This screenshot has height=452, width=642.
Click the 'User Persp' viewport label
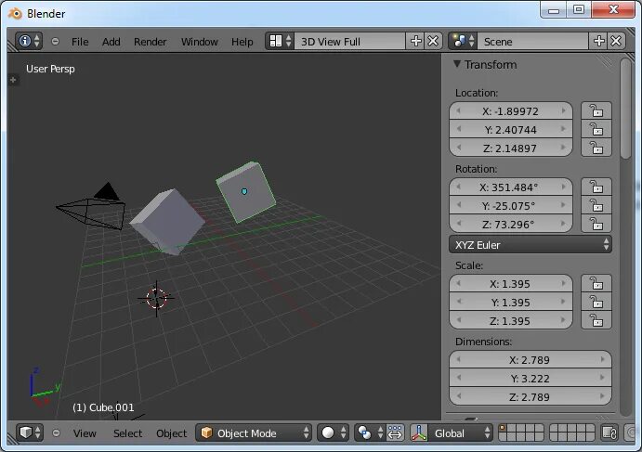(x=50, y=69)
